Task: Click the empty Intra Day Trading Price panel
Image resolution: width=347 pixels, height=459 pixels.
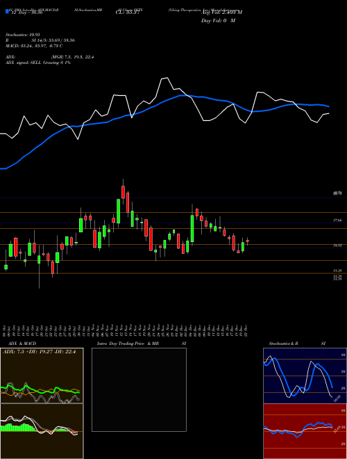Action: [139, 389]
